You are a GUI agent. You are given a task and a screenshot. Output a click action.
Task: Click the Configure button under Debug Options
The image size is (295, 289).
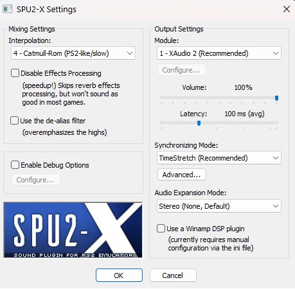[36, 180]
